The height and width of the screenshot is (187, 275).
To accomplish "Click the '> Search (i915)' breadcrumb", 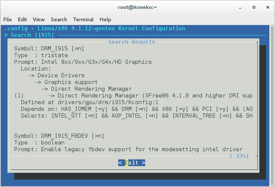I will tap(29, 35).
